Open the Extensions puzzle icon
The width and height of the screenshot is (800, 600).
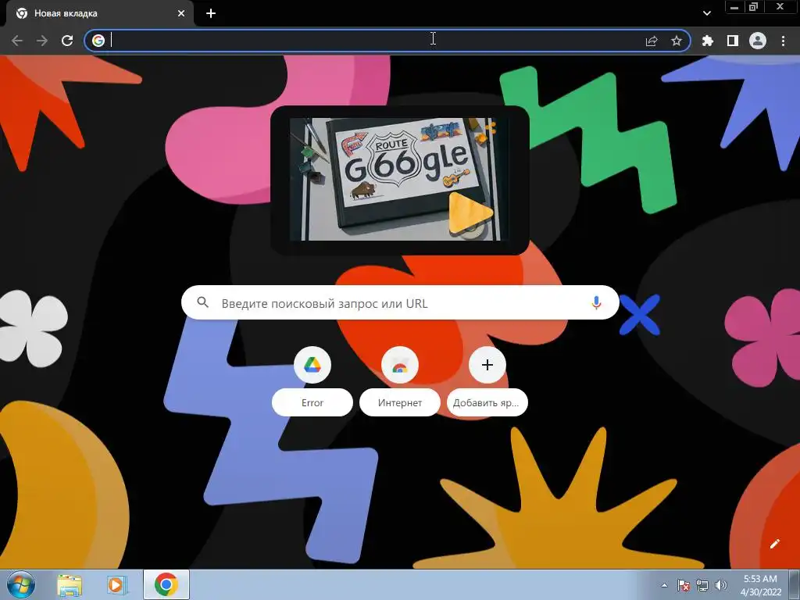[708, 41]
